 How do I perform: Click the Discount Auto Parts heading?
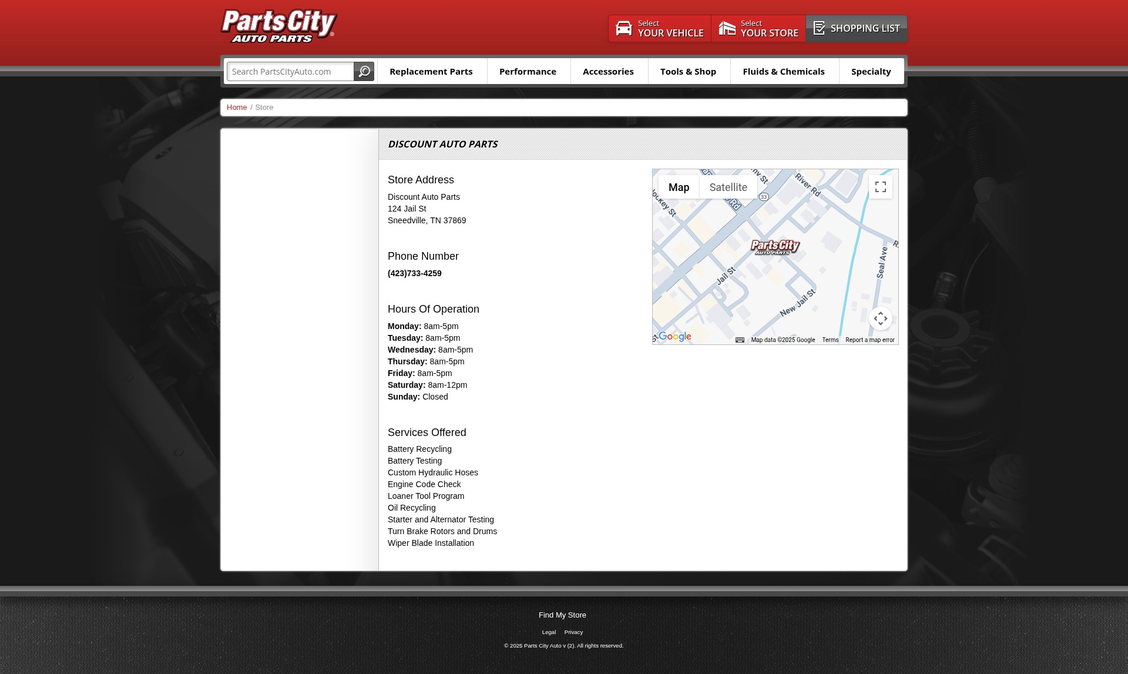tap(442, 144)
